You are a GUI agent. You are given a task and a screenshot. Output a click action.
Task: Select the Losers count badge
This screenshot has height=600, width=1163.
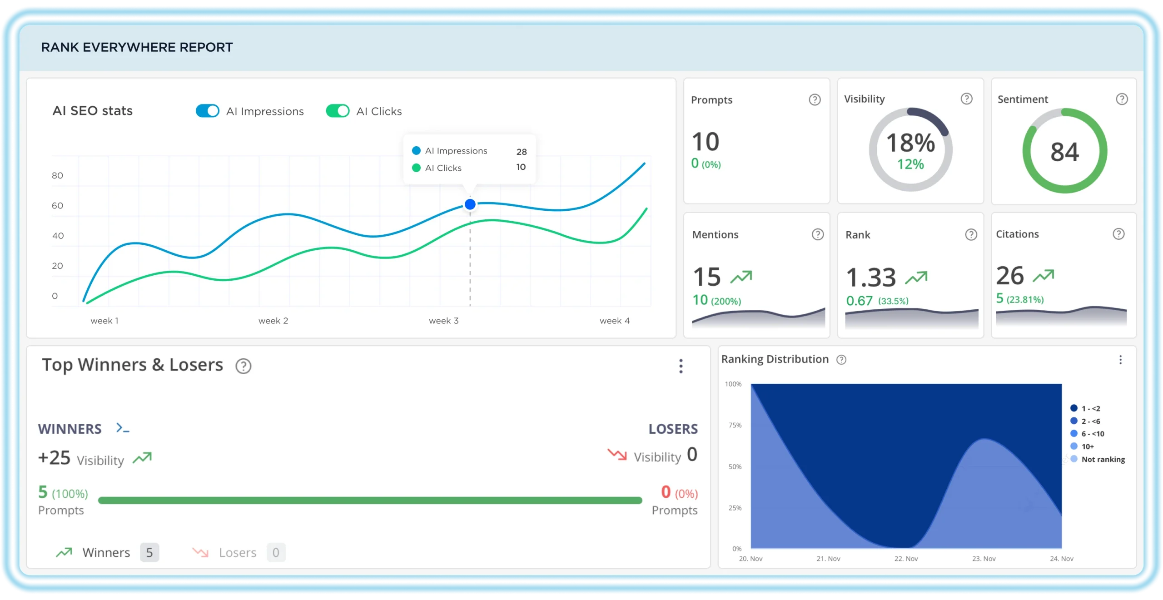(276, 552)
